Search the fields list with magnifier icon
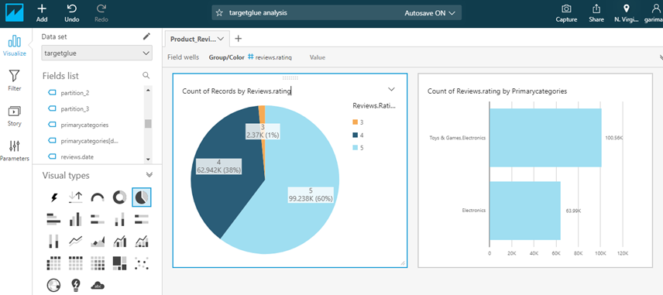This screenshot has height=295, width=663. point(146,75)
